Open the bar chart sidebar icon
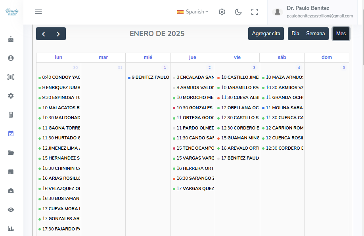Viewport: 364px width, 236px height. pos(11,228)
